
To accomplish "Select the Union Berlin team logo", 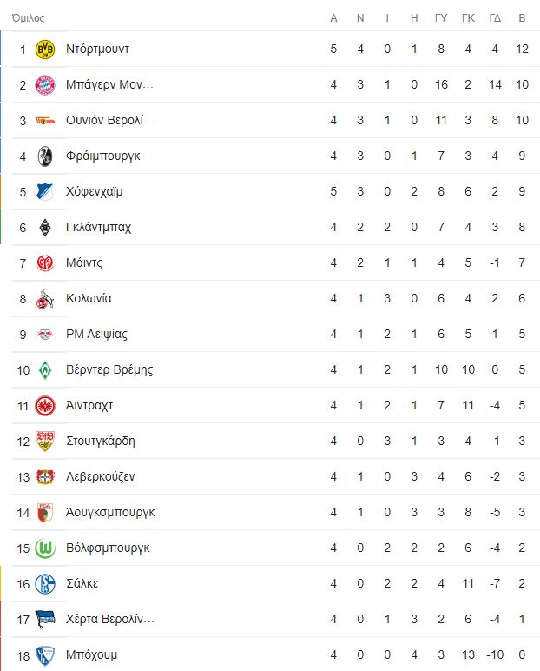I will pyautogui.click(x=45, y=121).
